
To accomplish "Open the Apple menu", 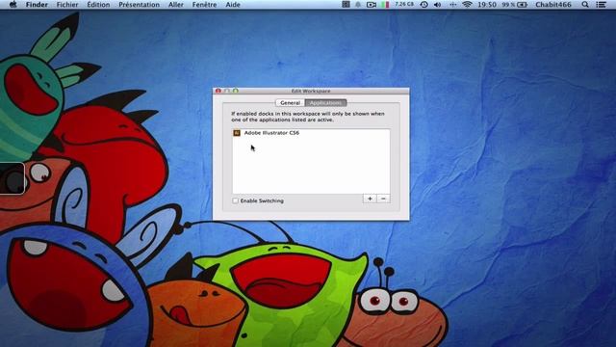I will 13,4.
